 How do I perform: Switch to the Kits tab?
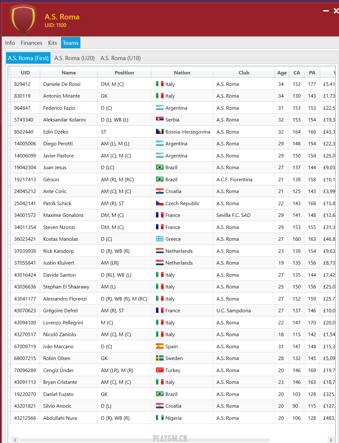click(x=52, y=43)
